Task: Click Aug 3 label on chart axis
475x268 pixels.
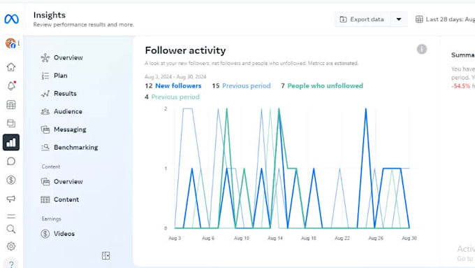Action: pyautogui.click(x=175, y=238)
